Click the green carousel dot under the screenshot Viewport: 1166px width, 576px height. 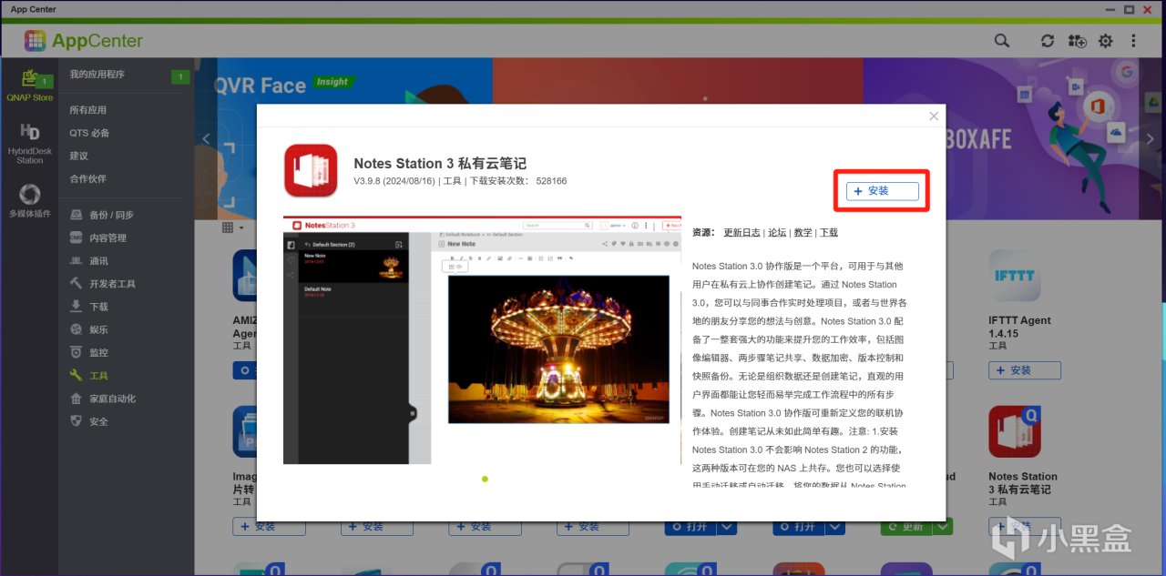coord(485,479)
